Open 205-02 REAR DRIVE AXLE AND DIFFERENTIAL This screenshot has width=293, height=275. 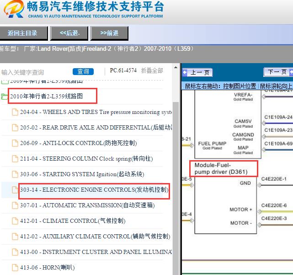click(96, 128)
